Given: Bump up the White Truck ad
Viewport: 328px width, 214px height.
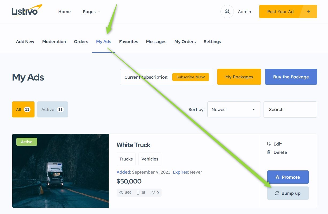Looking at the screenshot, I should [288, 193].
